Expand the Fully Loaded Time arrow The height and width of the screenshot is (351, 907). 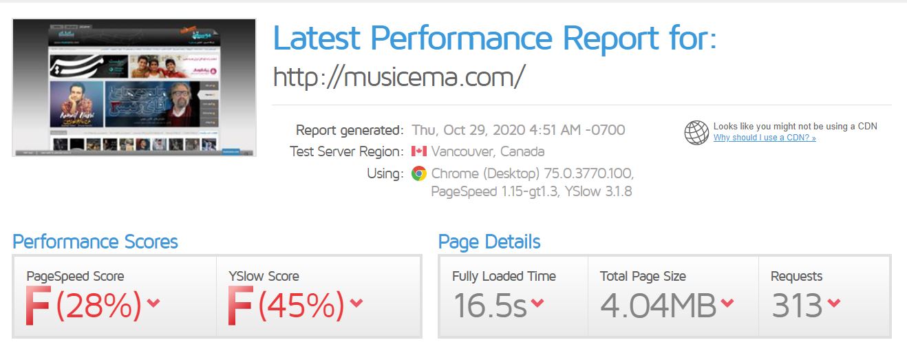(x=537, y=303)
